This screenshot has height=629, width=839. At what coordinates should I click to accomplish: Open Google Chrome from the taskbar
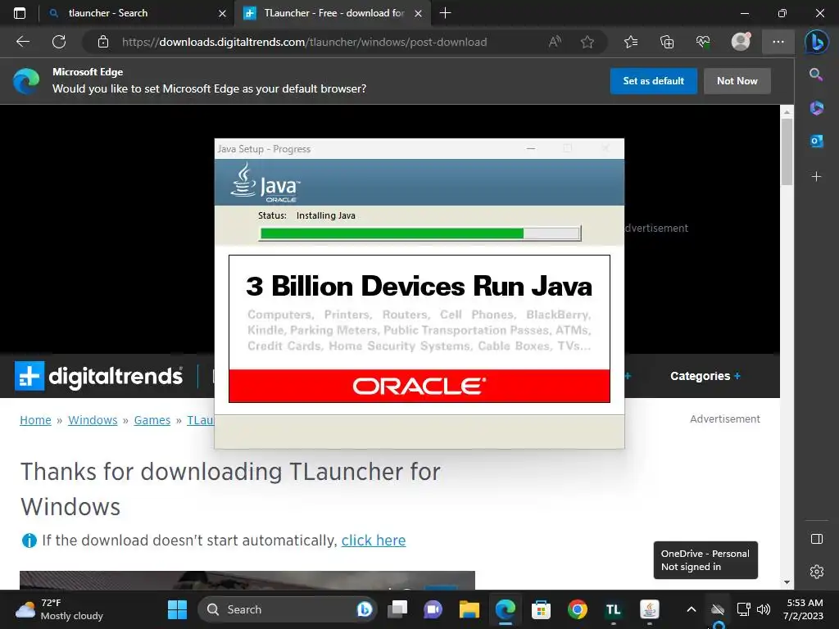point(578,609)
